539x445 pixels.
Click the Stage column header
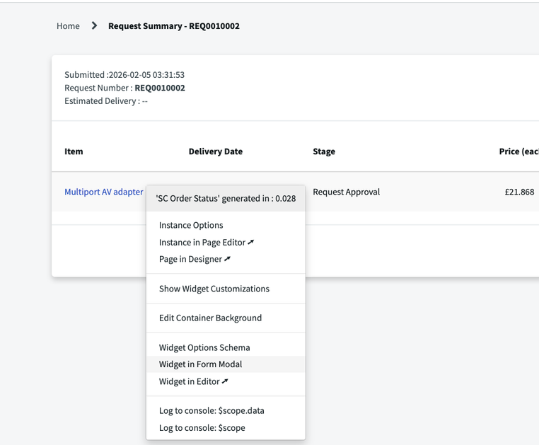pos(324,151)
